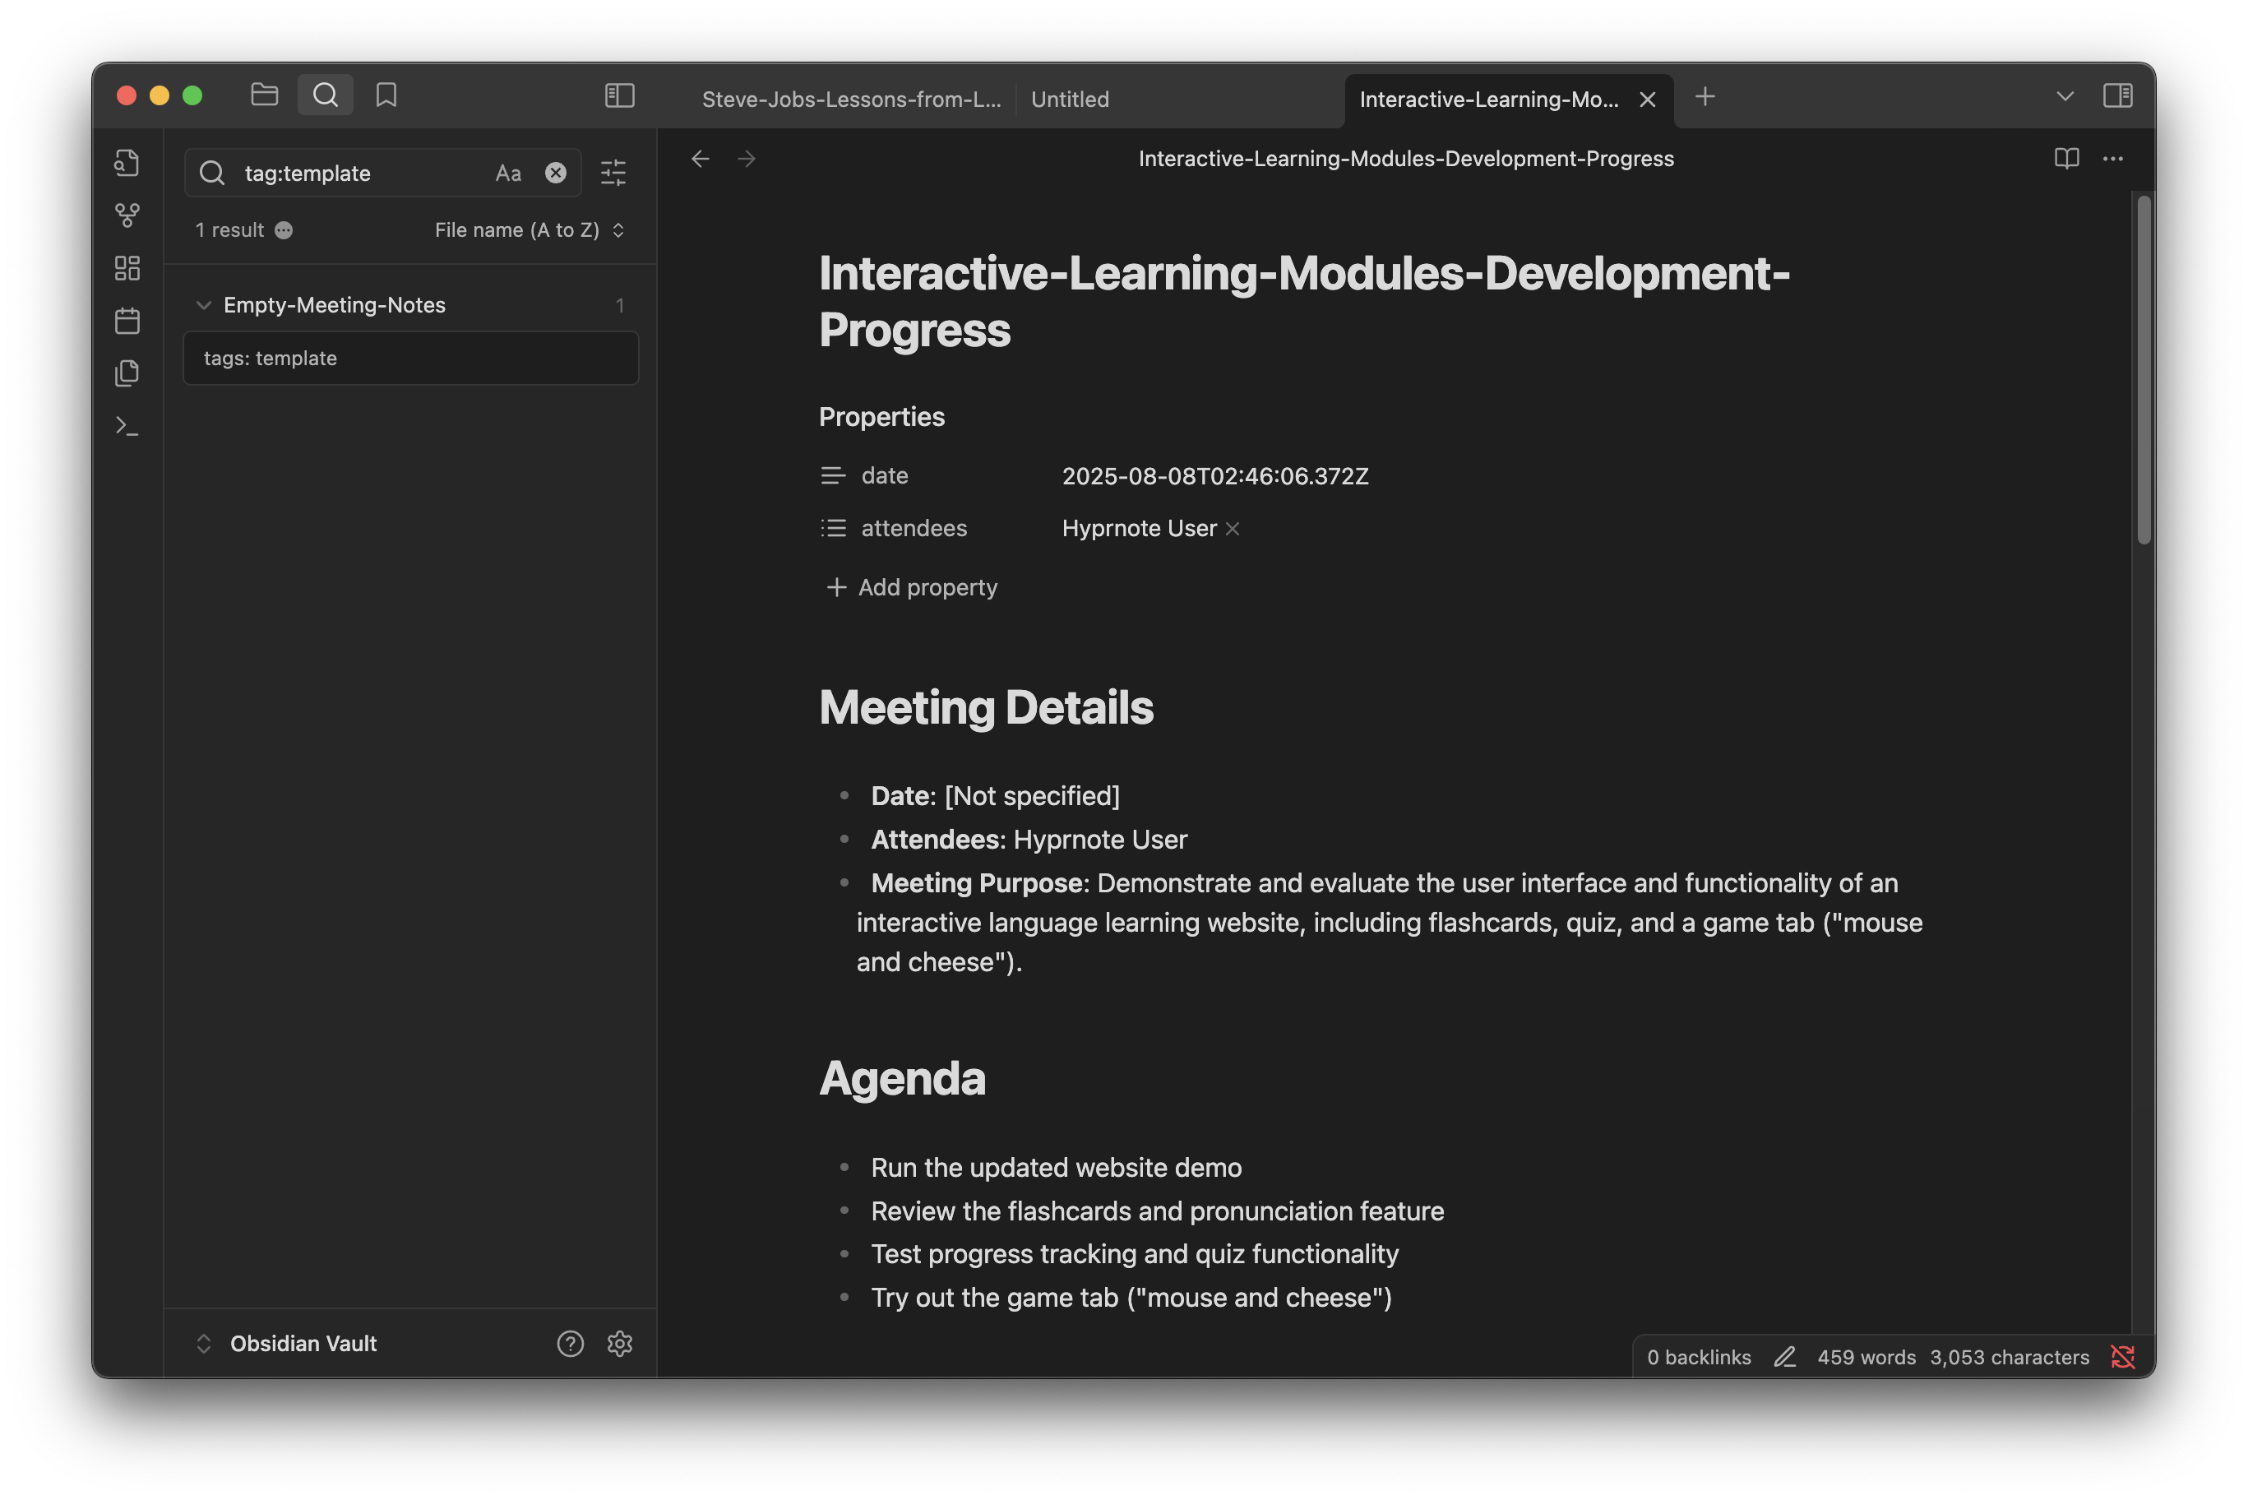Toggle the right sidebar
Screen dimensions: 2248x1500
(x=2117, y=95)
